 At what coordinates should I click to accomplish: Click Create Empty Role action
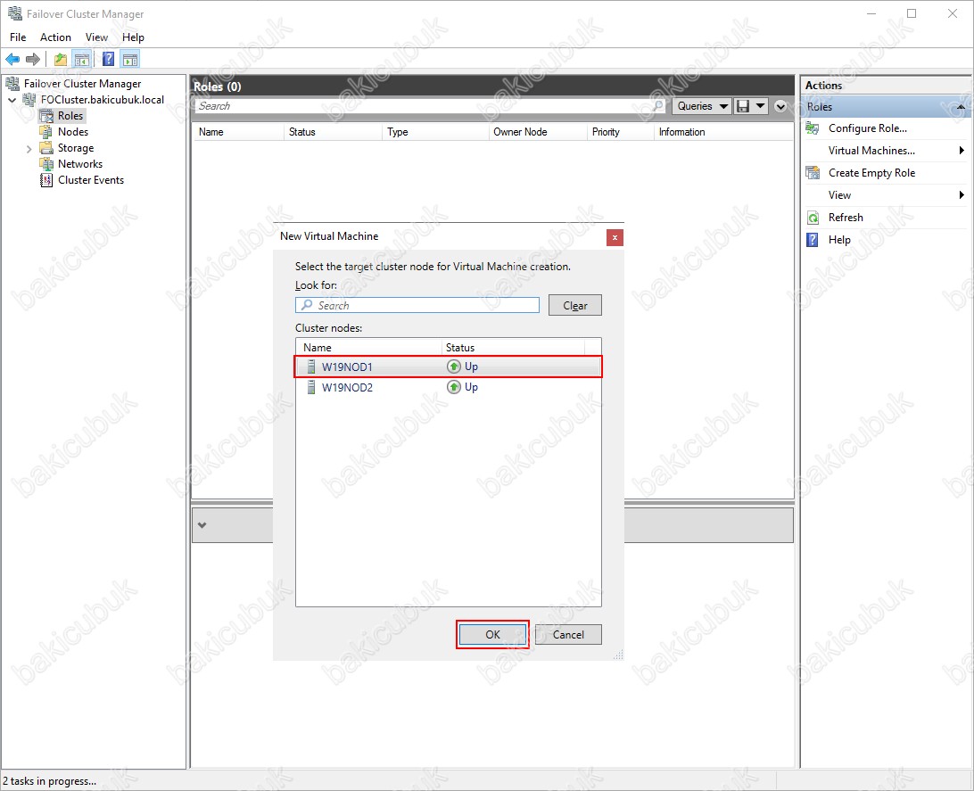point(872,173)
